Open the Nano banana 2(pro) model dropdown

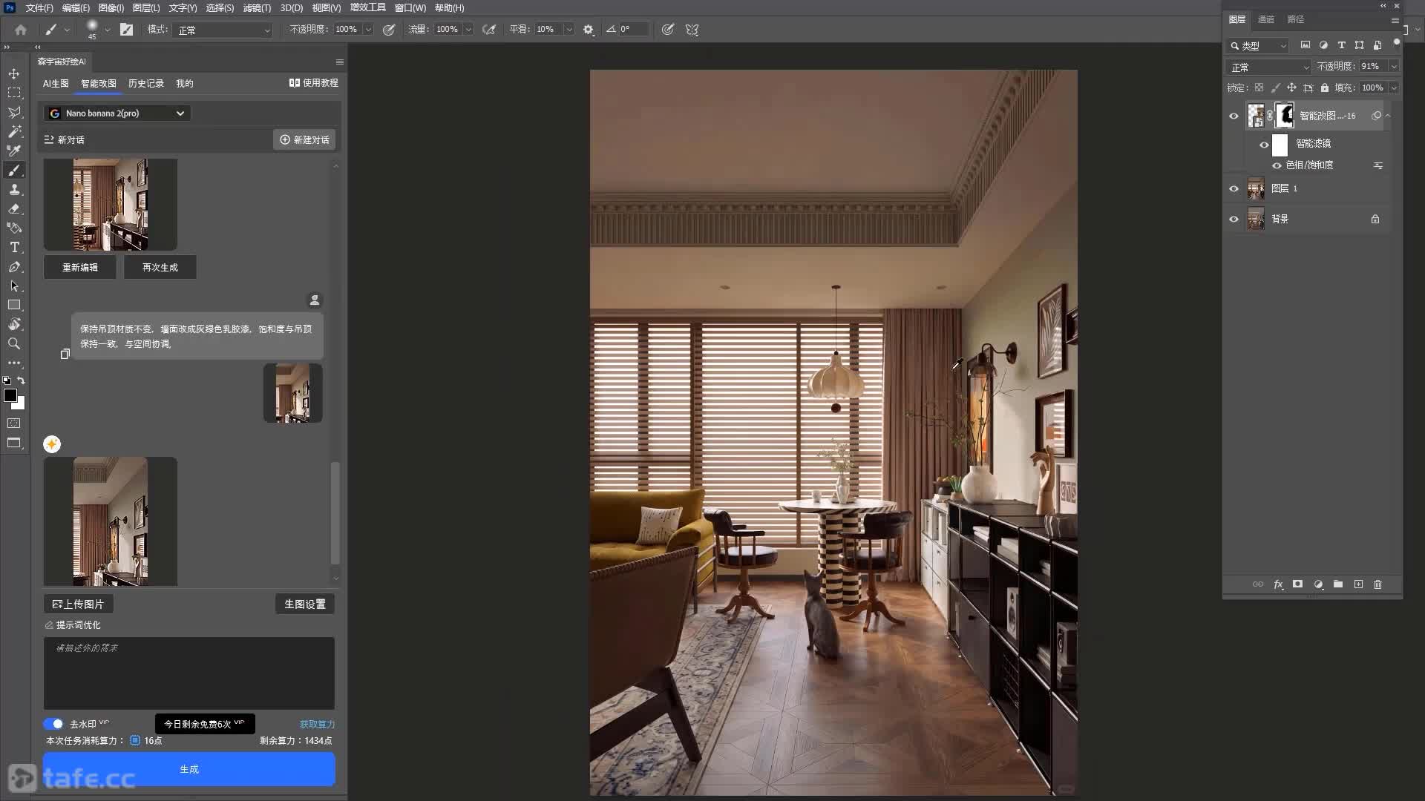pos(117,113)
